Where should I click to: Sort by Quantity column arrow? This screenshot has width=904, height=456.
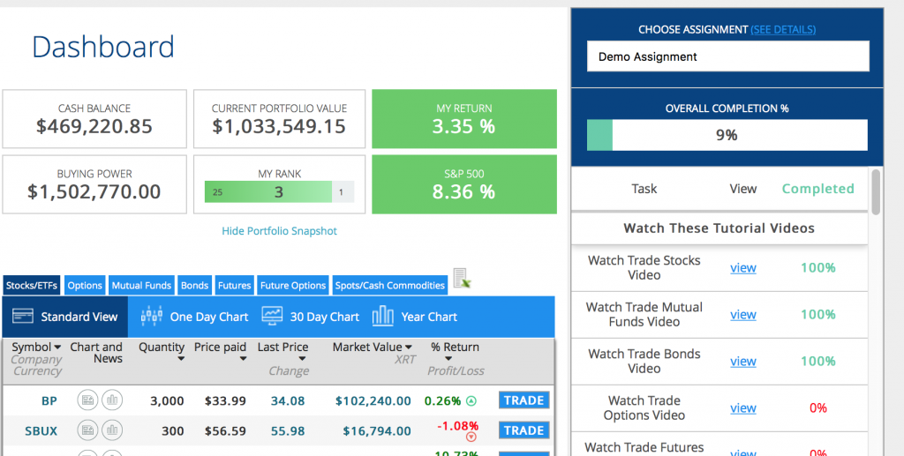[181, 359]
